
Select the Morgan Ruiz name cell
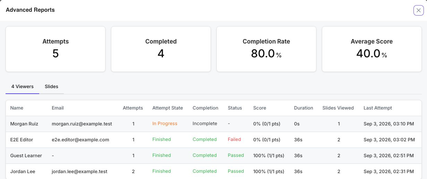[24, 124]
